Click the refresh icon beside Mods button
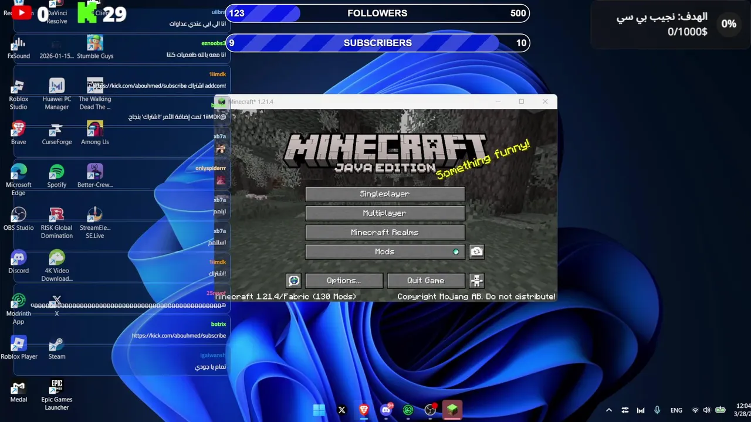Viewport: 751px width, 422px height. tap(476, 252)
